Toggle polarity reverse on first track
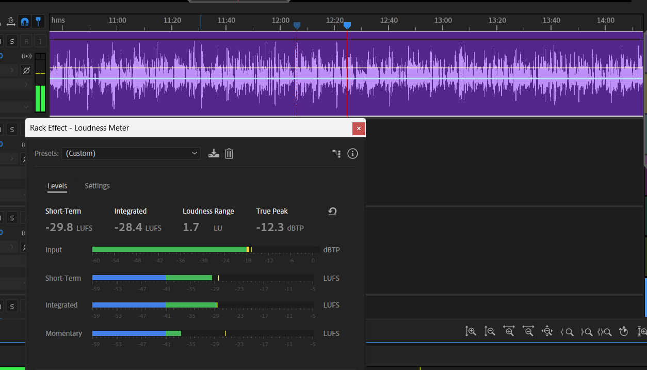Screen dimensions: 647x370 pos(26,70)
